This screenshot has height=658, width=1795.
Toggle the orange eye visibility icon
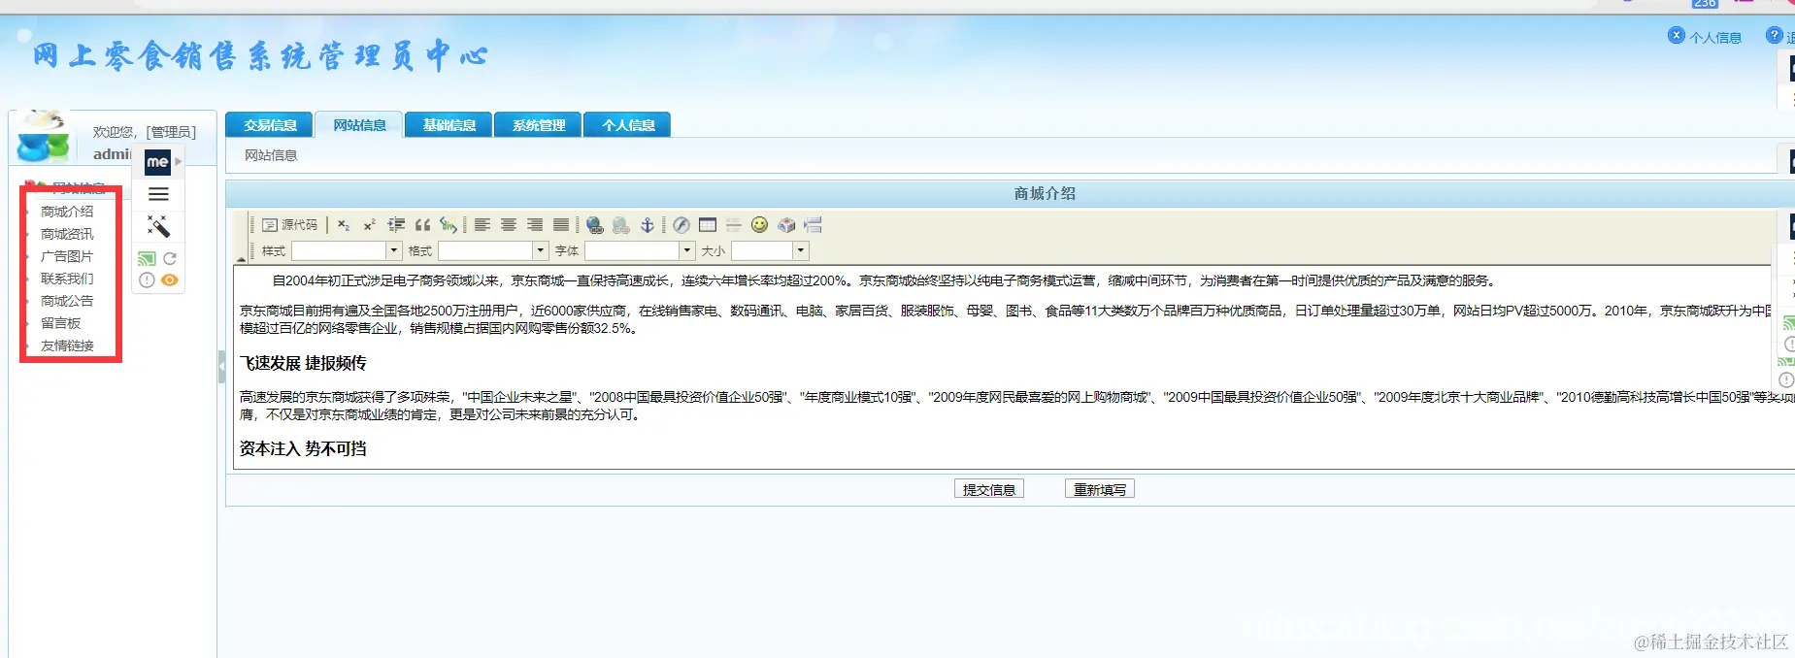tap(170, 280)
